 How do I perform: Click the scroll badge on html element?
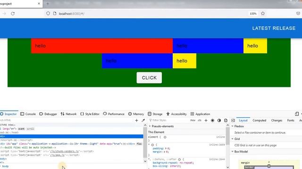coord(30,129)
